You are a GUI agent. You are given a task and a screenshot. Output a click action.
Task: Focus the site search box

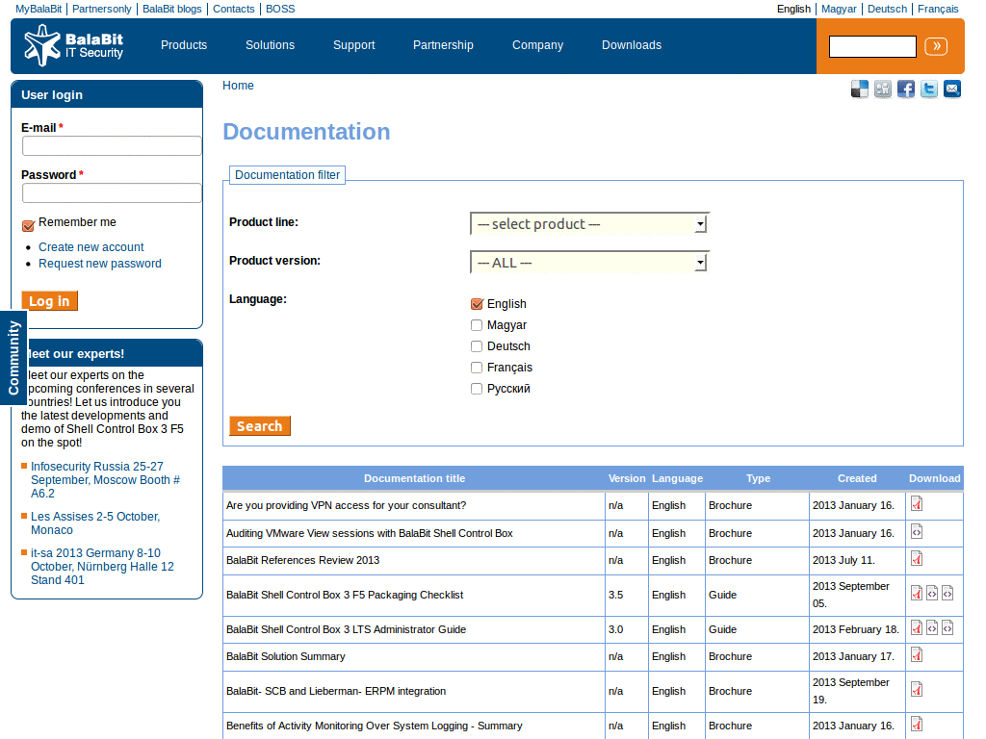(x=872, y=46)
